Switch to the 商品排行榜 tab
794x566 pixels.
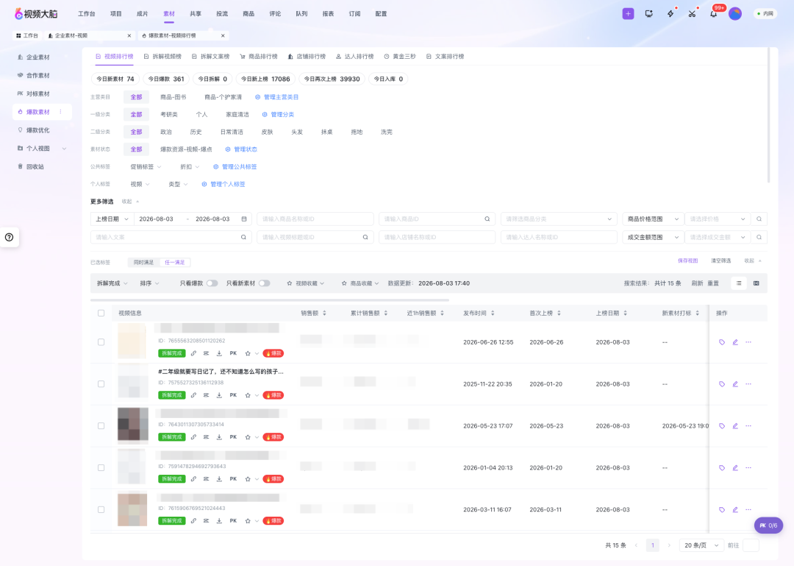(259, 56)
